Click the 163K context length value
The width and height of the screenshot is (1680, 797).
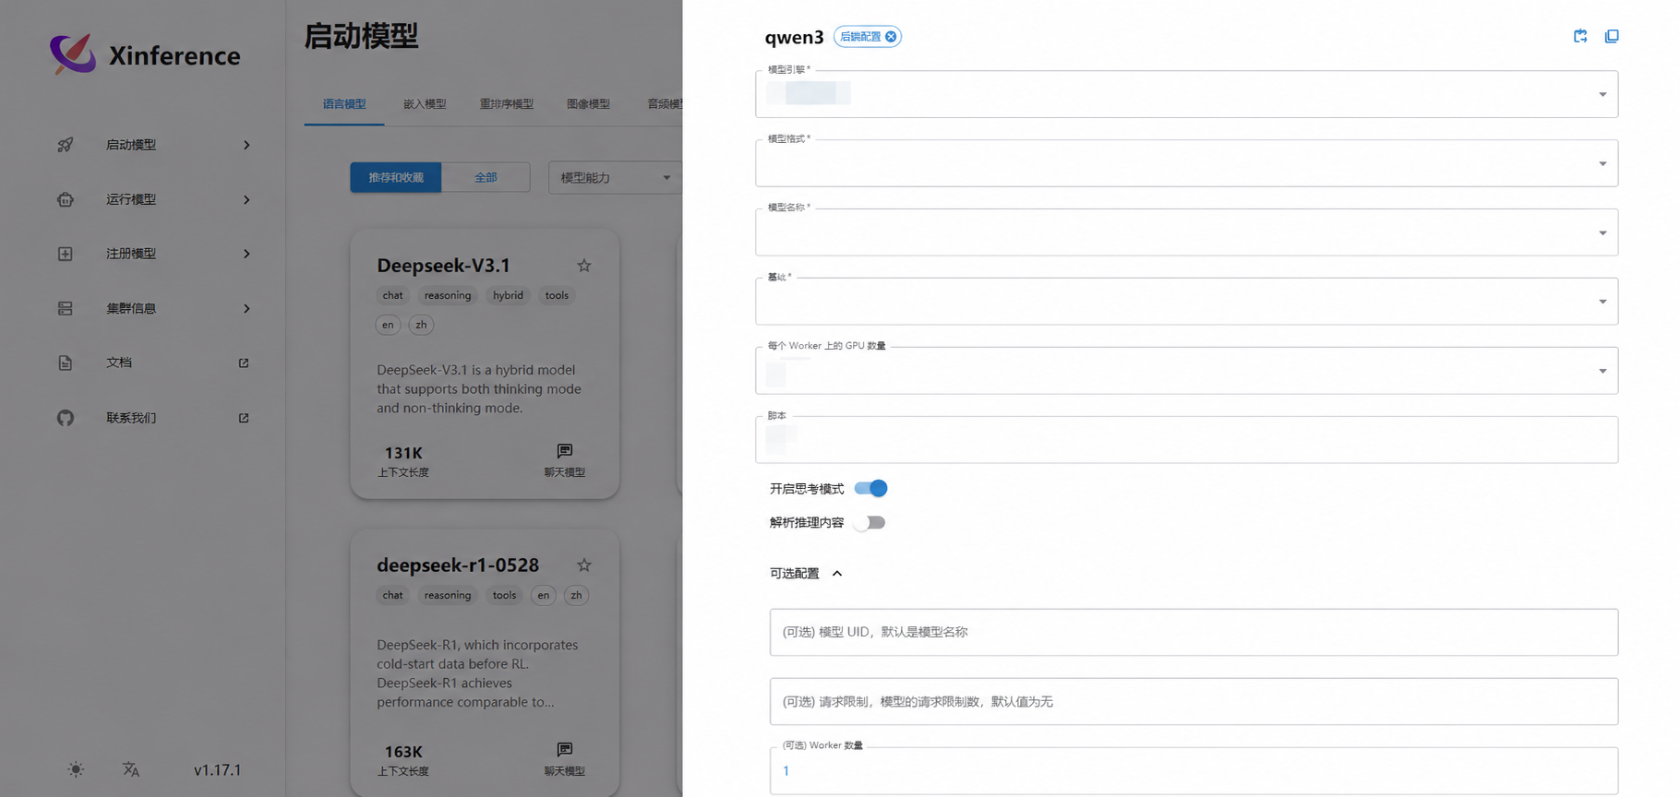coord(403,752)
